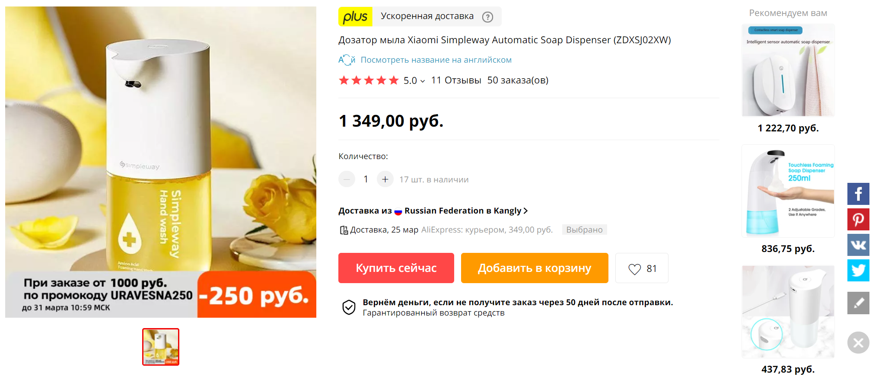Open accelerated delivery help question mark

(x=487, y=17)
